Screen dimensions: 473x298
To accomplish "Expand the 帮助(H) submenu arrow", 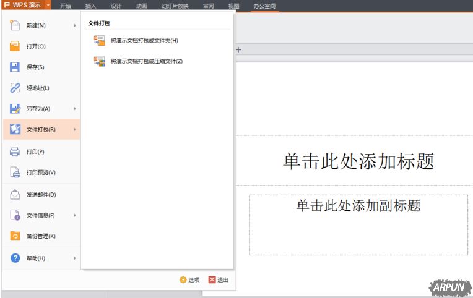I will 75,258.
